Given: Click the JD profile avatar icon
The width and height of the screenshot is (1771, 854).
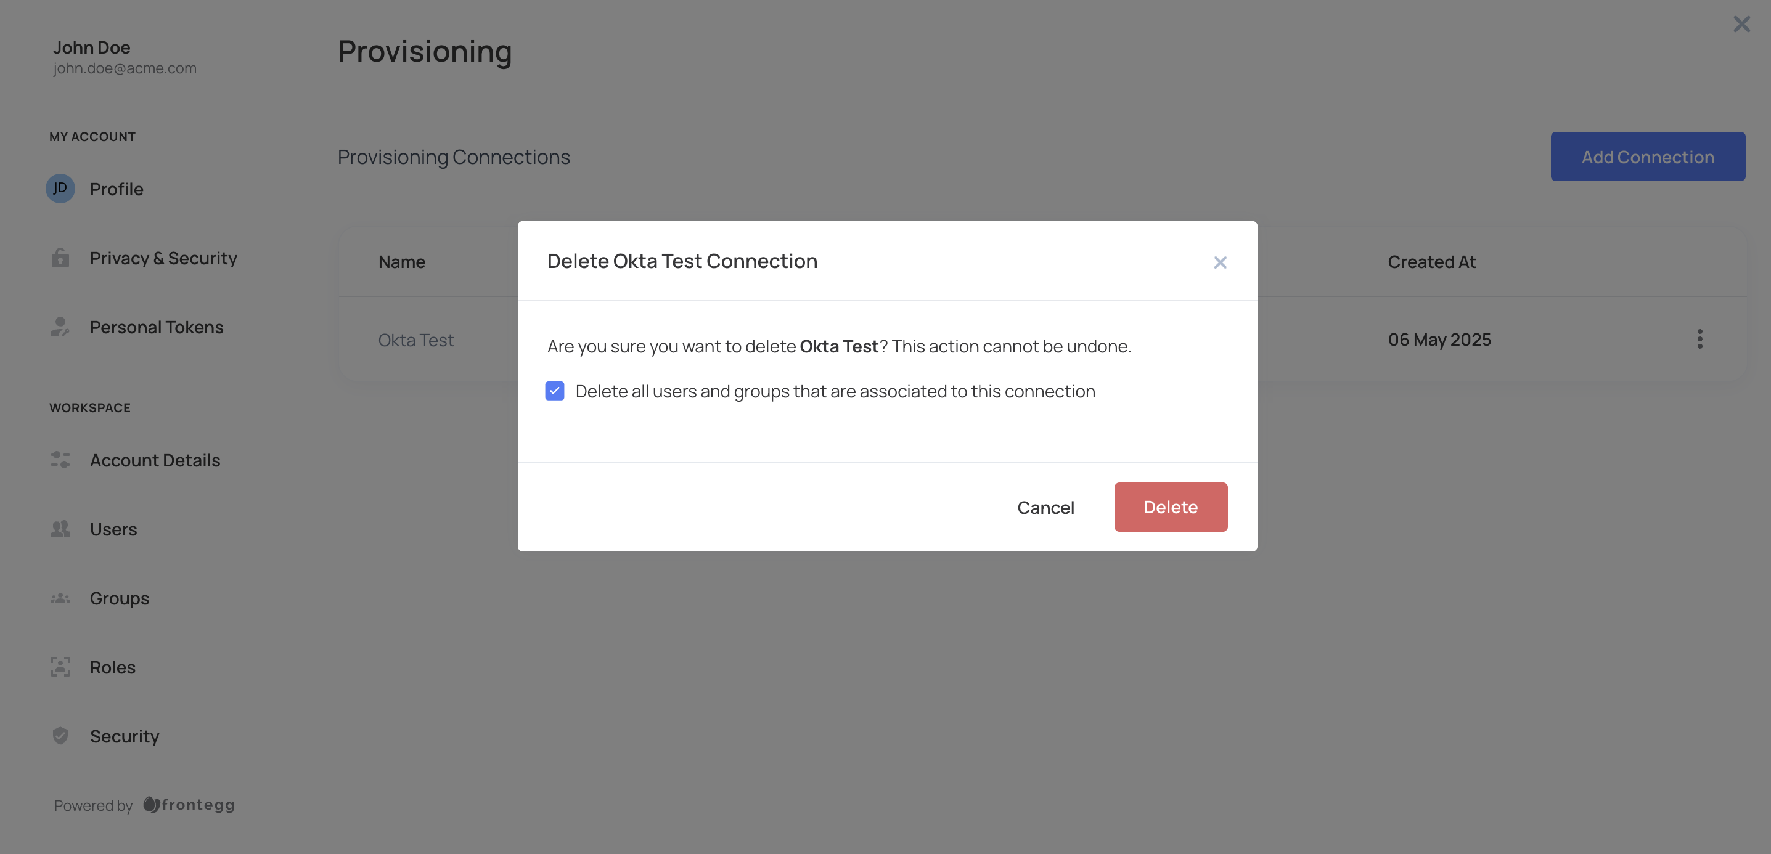Looking at the screenshot, I should coord(60,189).
